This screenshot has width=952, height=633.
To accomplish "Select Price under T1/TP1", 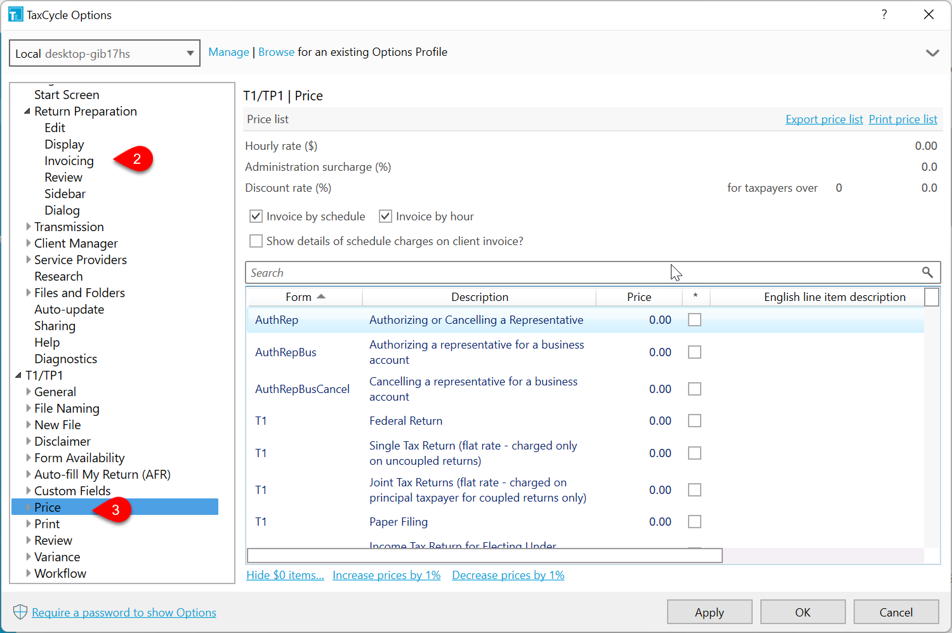I will tap(48, 507).
